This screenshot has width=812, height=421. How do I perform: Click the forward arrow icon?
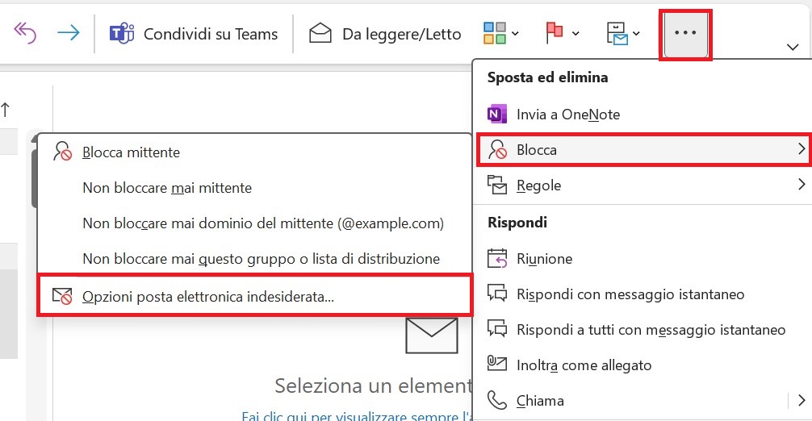(x=69, y=34)
